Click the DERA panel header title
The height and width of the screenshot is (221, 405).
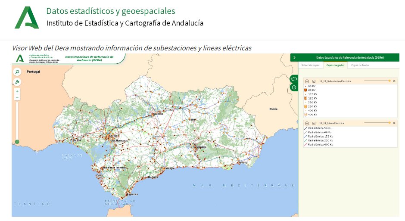(350, 58)
